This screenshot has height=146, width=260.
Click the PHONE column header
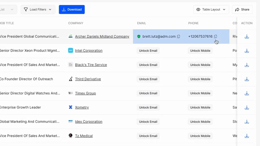(193, 23)
